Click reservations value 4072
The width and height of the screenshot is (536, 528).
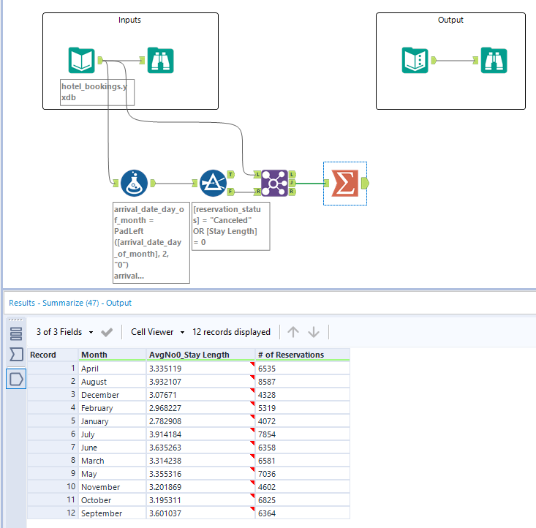pos(303,421)
